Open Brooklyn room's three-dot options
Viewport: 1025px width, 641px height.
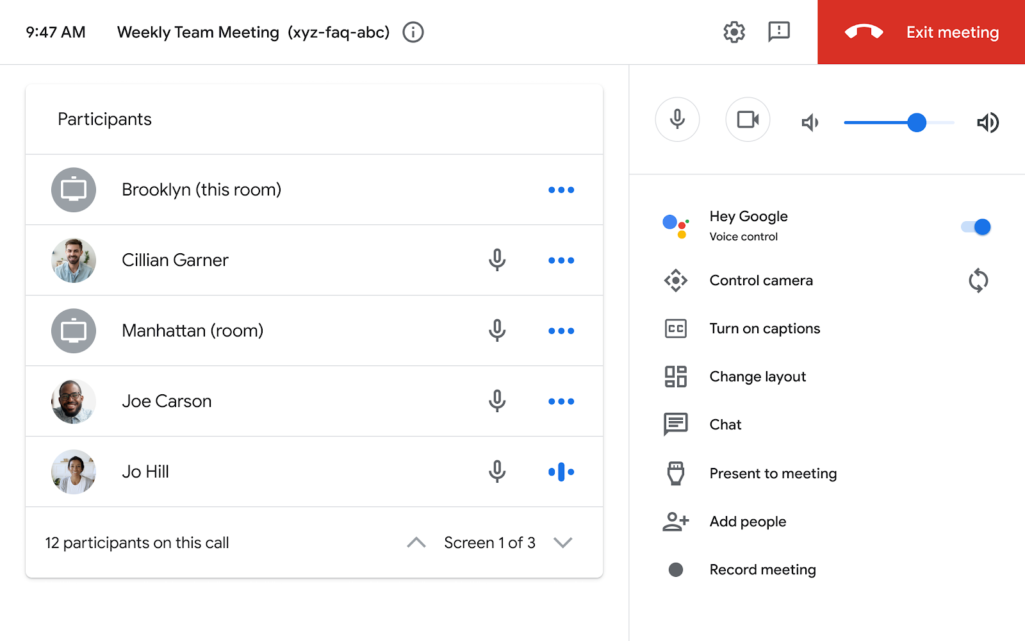[x=561, y=190]
